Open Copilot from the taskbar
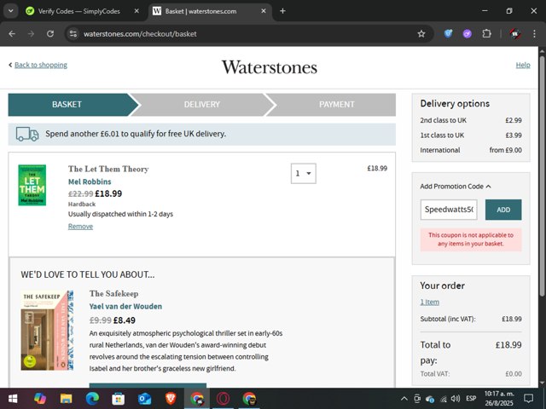 (x=40, y=398)
